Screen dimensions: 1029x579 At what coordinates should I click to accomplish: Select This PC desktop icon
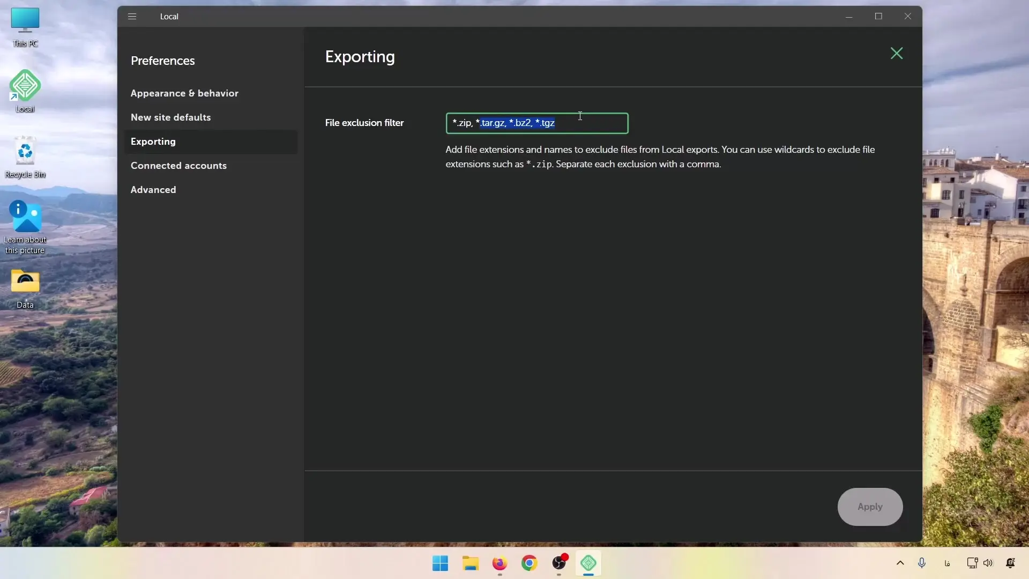pyautogui.click(x=25, y=27)
